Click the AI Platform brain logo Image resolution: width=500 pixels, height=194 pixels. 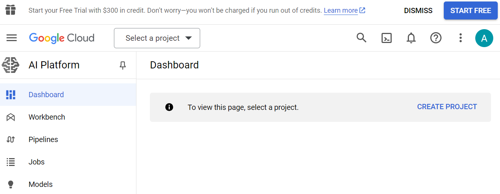[x=10, y=65]
